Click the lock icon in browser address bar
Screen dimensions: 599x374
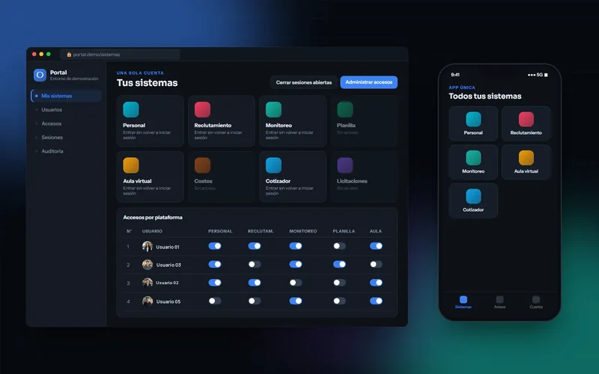[x=69, y=55]
